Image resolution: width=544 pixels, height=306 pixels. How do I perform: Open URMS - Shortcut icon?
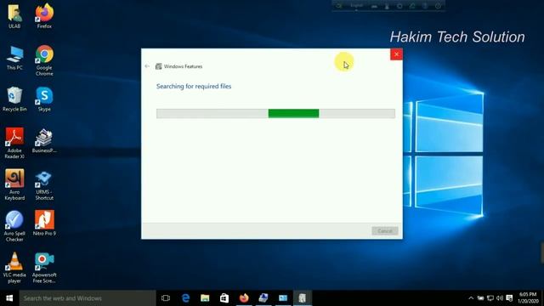[44, 184]
